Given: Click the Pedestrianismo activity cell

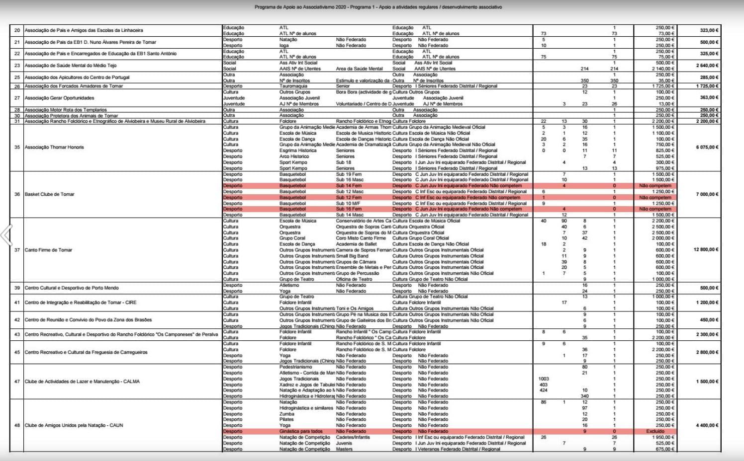Looking at the screenshot, I should pyautogui.click(x=295, y=367).
